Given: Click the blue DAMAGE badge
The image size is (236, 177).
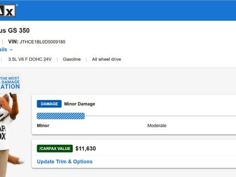Looking at the screenshot, I should click(49, 104).
